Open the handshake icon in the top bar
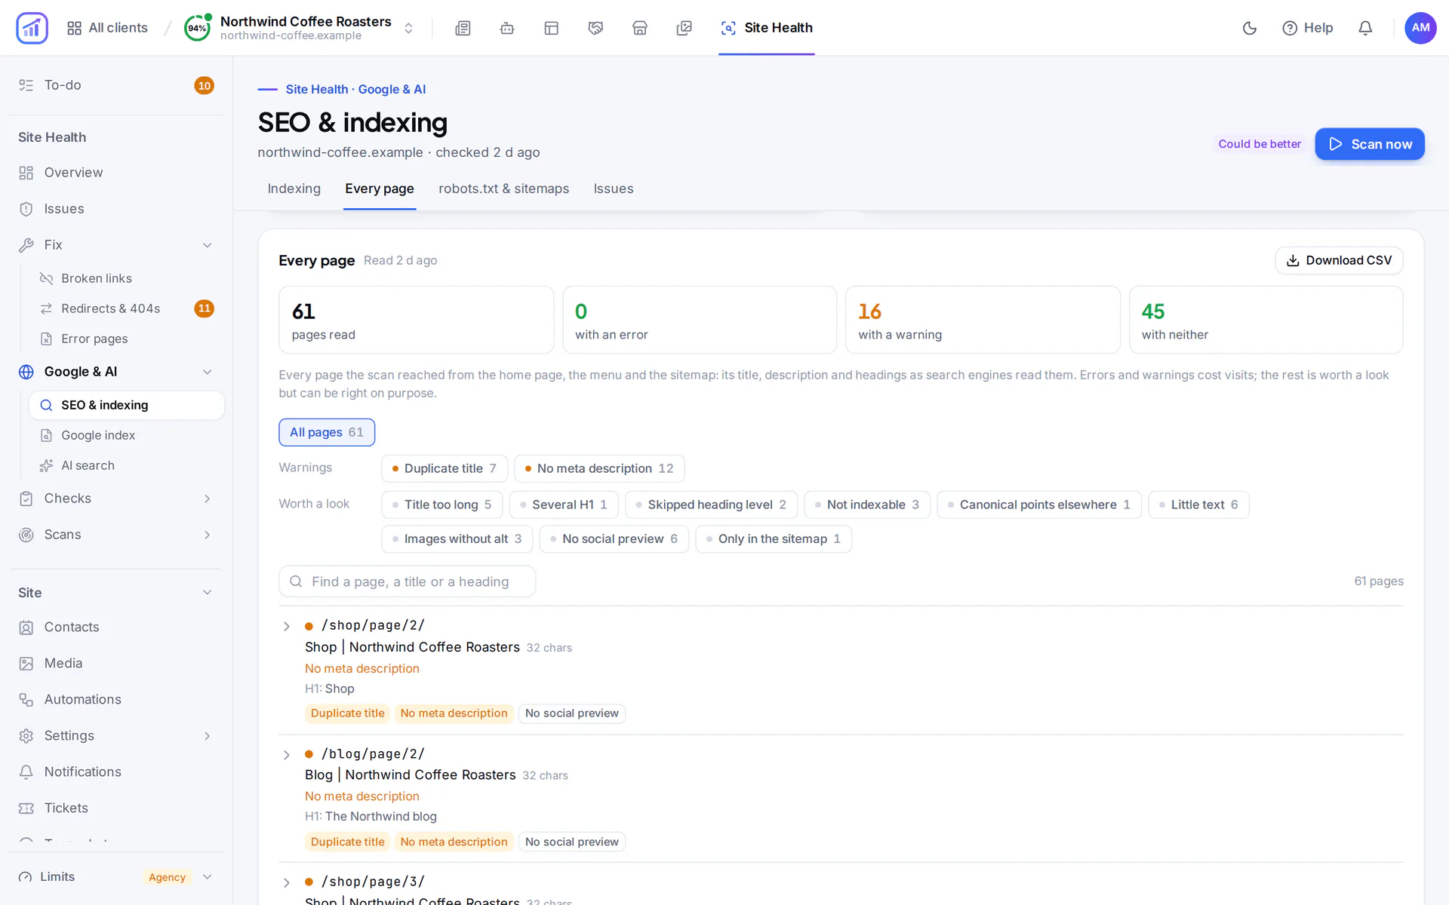Screen dimensions: 1449x905 595,28
